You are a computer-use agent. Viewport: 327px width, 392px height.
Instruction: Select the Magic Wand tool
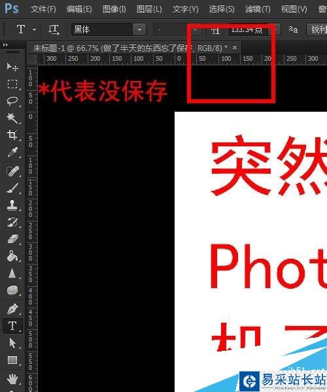(12, 118)
